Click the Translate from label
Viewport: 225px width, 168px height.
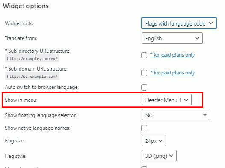21,38
